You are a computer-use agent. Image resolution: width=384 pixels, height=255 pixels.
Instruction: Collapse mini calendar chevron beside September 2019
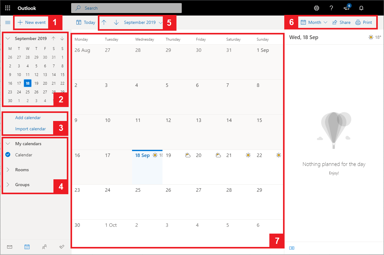coord(8,38)
